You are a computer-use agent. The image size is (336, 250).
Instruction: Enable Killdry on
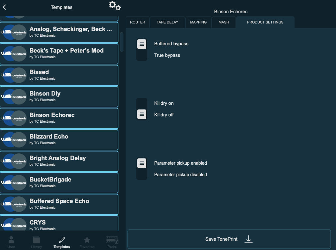(142, 103)
